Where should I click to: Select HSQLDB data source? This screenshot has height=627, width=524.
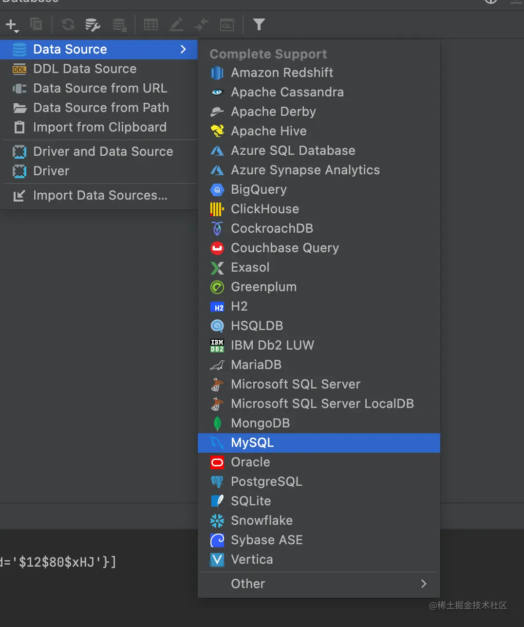coord(319,326)
